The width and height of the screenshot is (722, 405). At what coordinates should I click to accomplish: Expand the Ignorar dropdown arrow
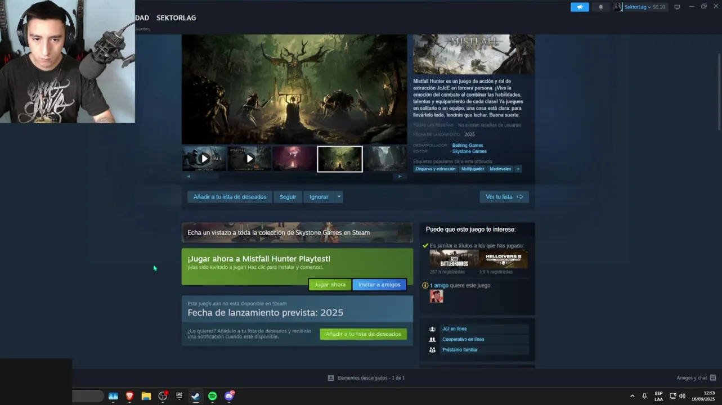[x=339, y=197]
